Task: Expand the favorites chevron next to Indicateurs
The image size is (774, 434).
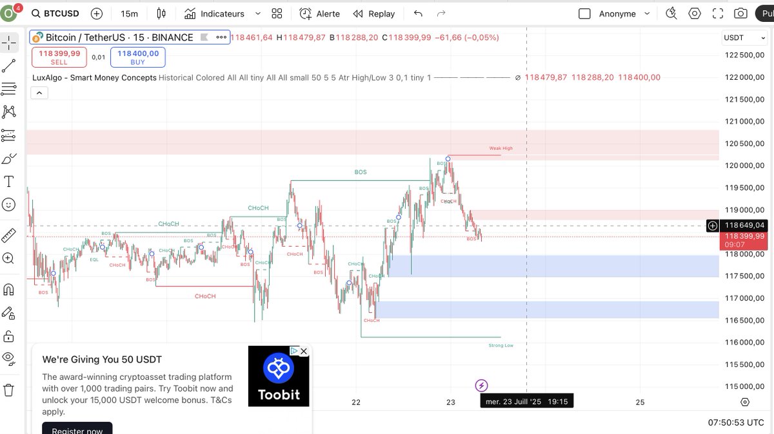Action: pyautogui.click(x=258, y=14)
